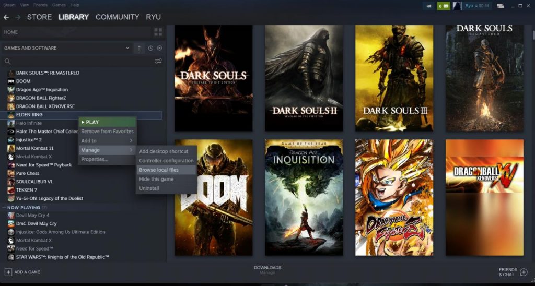
Task: Choose Uninstall from Manage submenu
Action: (x=149, y=188)
